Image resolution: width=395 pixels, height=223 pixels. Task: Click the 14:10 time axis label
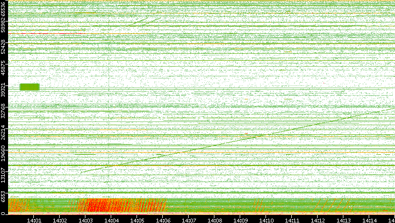pyautogui.click(x=266, y=220)
